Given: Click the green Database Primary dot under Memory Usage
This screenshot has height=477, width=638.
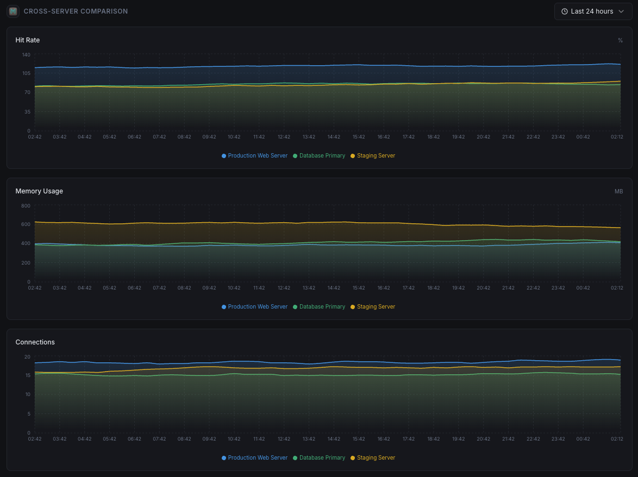Looking at the screenshot, I should [295, 306].
